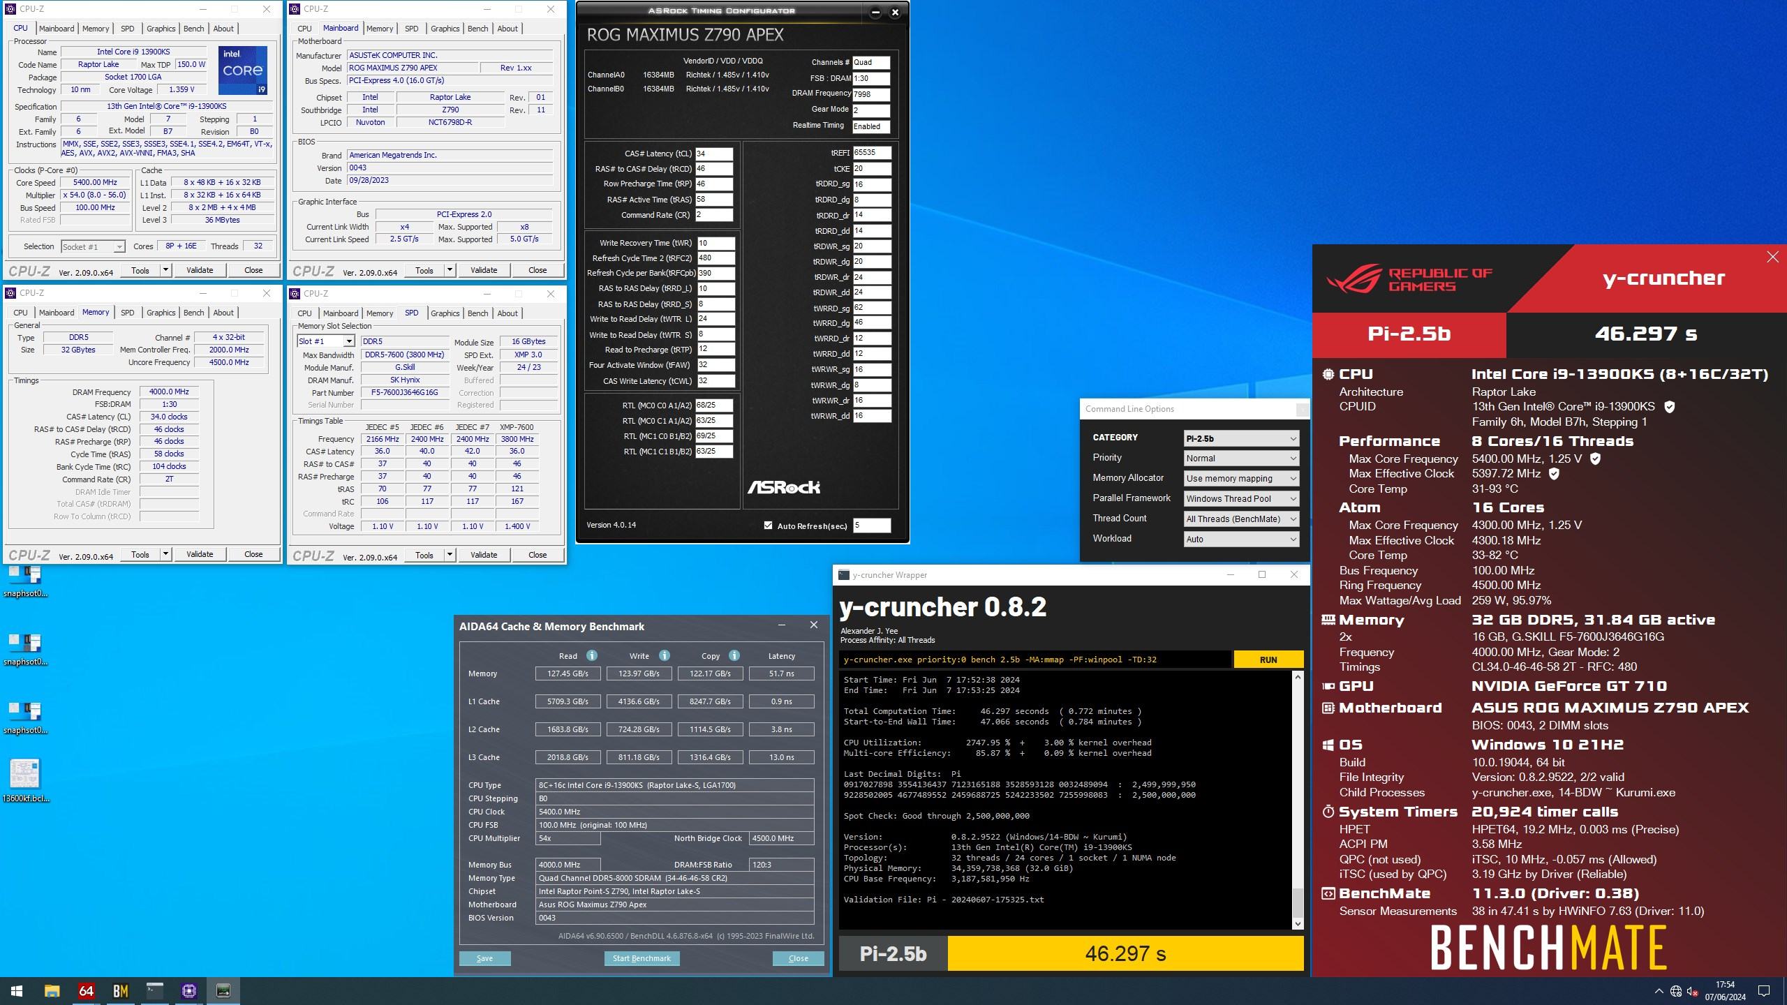Screen dimensions: 1787x1005
Task: Click the tREFI value field 65535
Action: pos(872,152)
